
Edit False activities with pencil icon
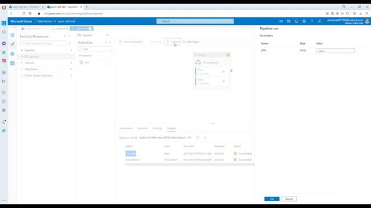click(x=223, y=81)
